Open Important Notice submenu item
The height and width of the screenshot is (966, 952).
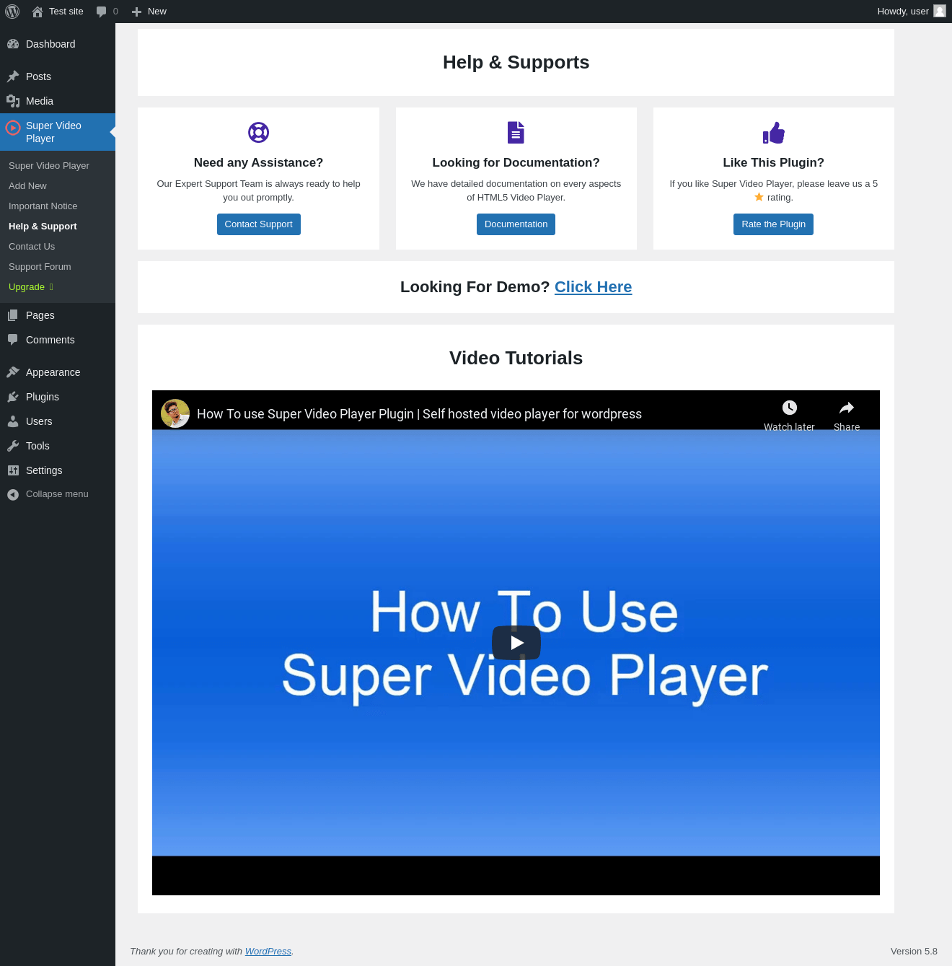point(43,206)
